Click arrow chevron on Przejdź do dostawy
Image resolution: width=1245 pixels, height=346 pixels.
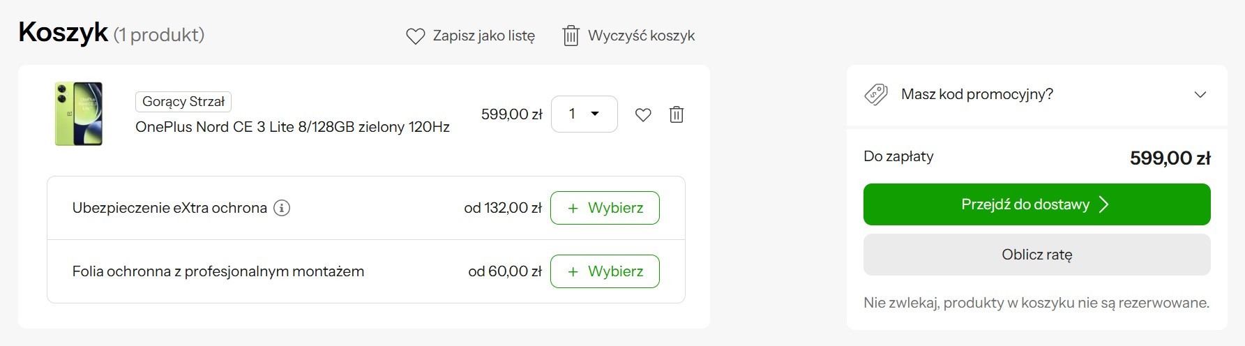[x=1103, y=204]
